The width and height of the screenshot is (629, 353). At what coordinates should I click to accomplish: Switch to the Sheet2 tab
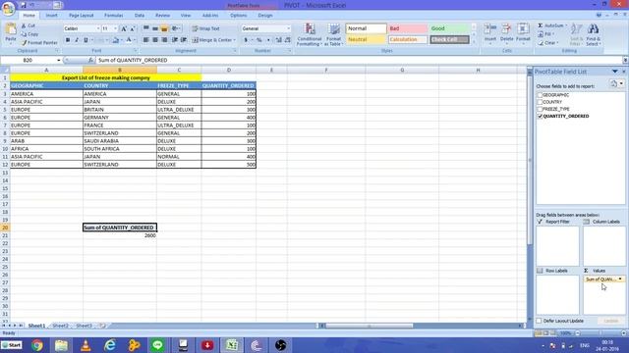pos(60,326)
